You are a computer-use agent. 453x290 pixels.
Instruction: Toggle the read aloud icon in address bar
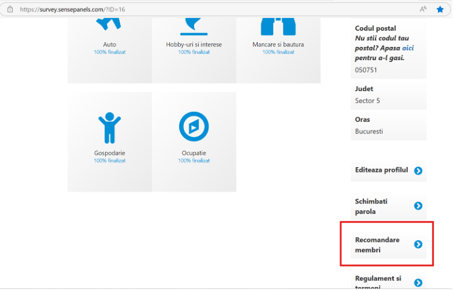pos(423,10)
